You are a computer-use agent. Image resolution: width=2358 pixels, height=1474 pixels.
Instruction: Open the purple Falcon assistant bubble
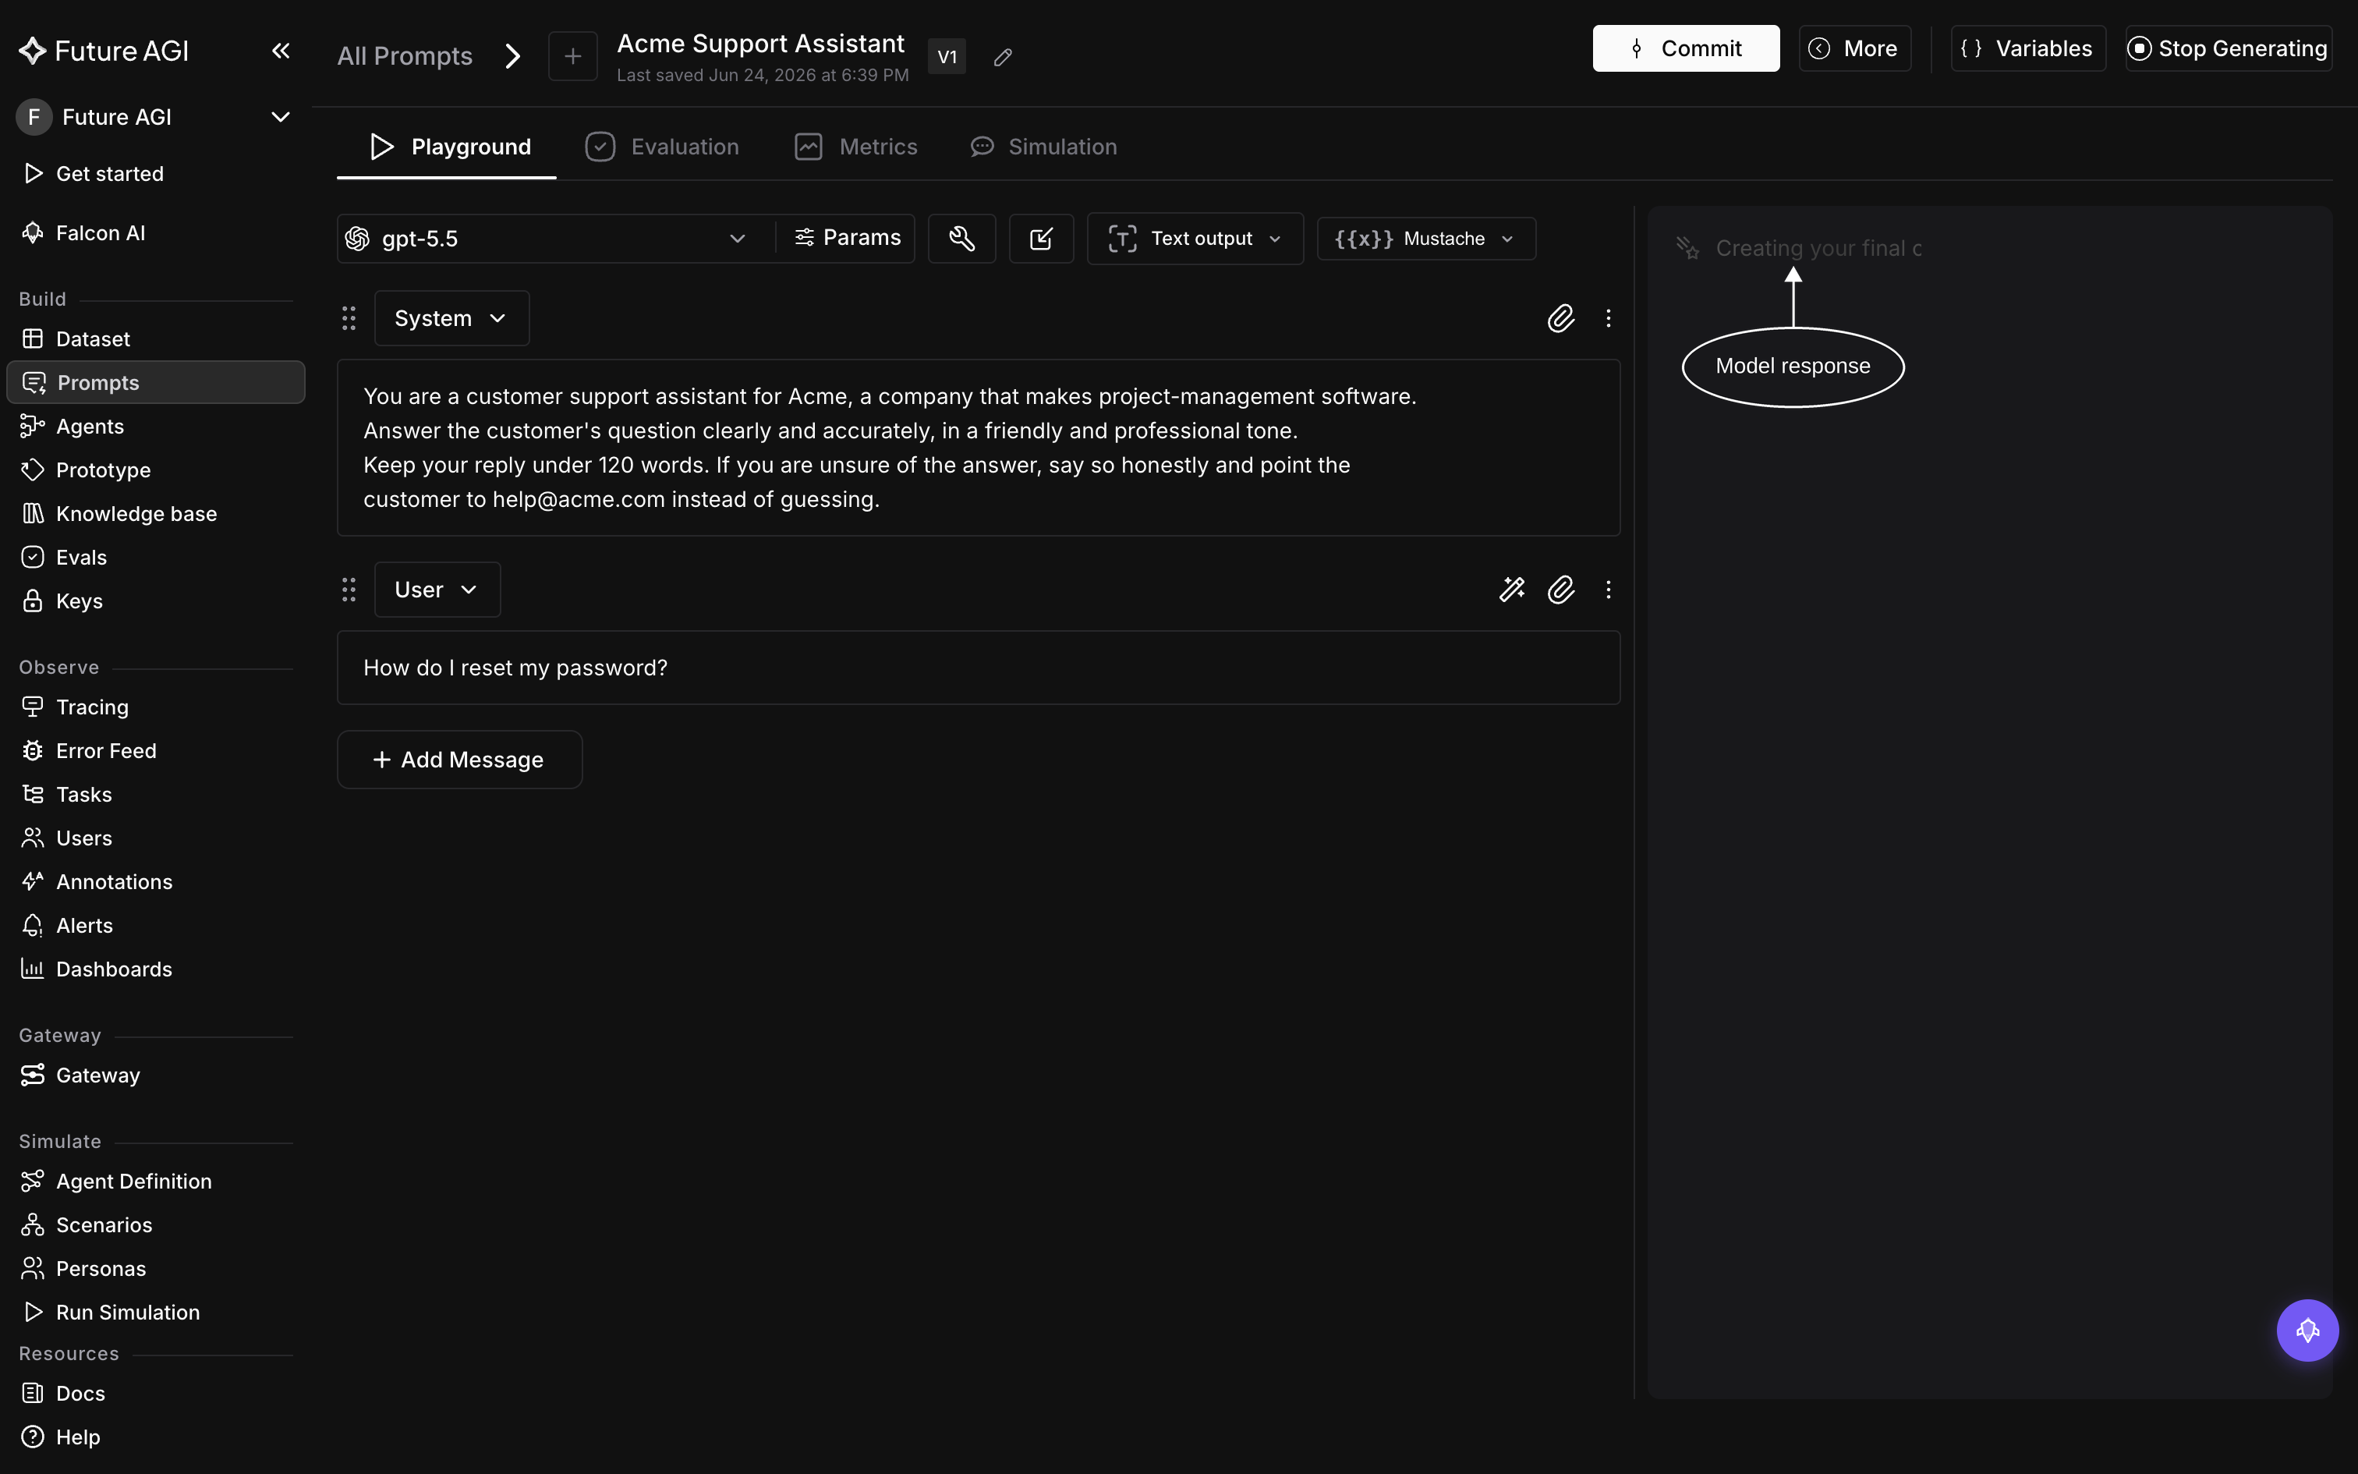tap(2307, 1330)
